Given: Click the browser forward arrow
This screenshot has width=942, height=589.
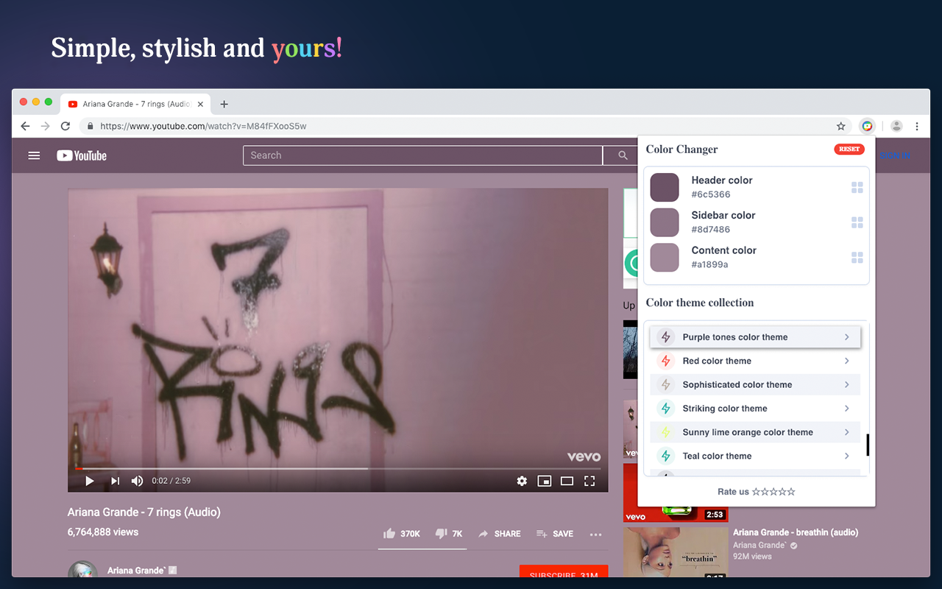Looking at the screenshot, I should pos(45,126).
